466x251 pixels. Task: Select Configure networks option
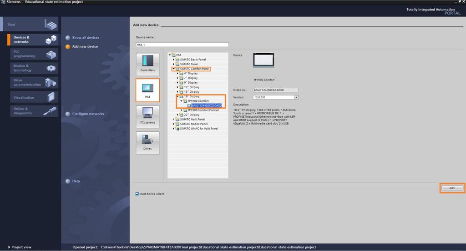pos(85,114)
